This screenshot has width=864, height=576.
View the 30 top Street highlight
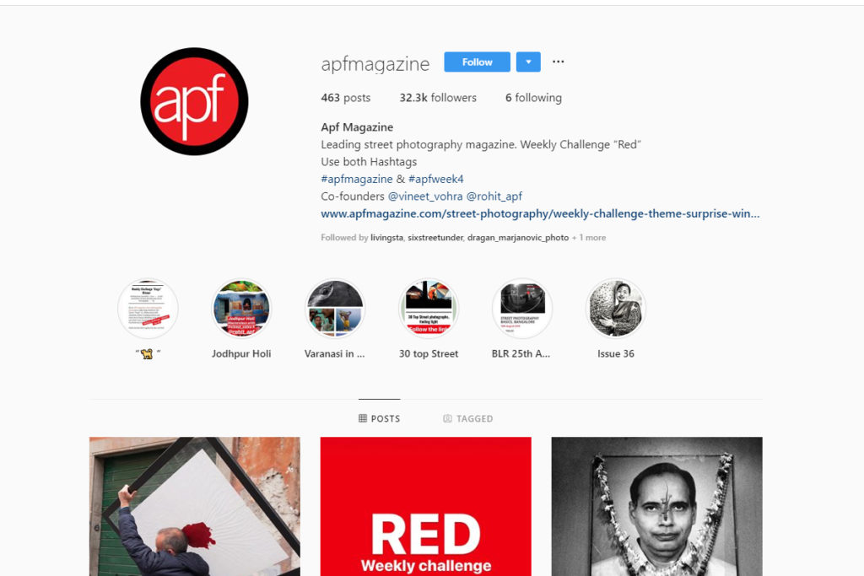429,309
